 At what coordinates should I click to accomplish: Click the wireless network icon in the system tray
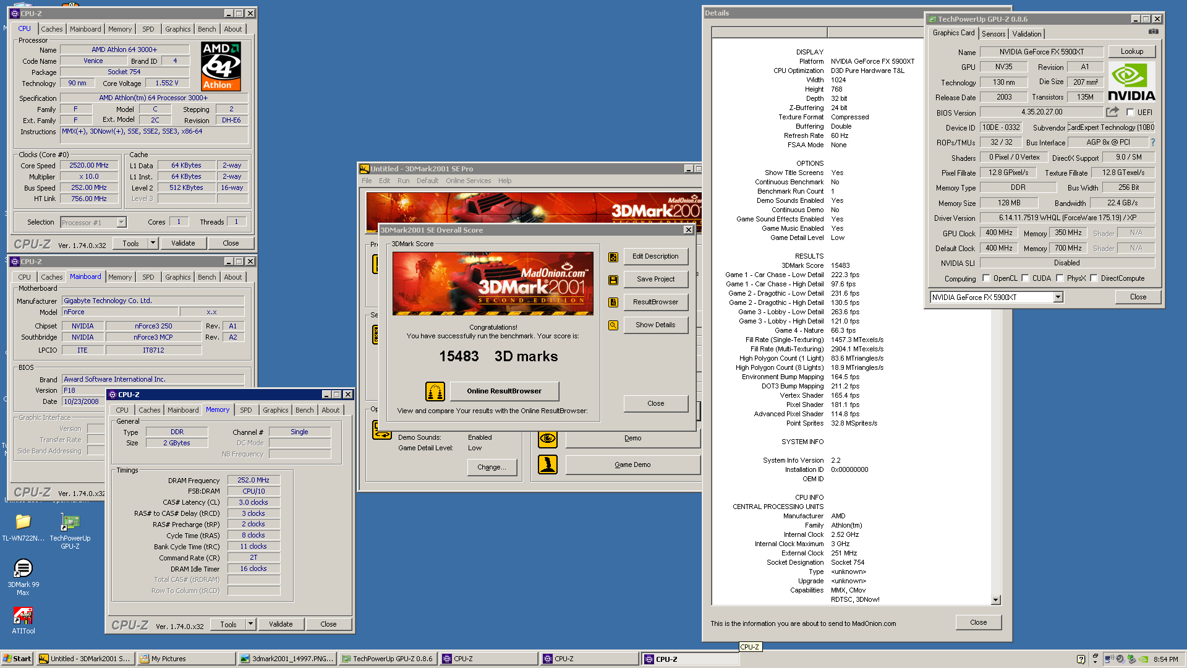point(1108,659)
